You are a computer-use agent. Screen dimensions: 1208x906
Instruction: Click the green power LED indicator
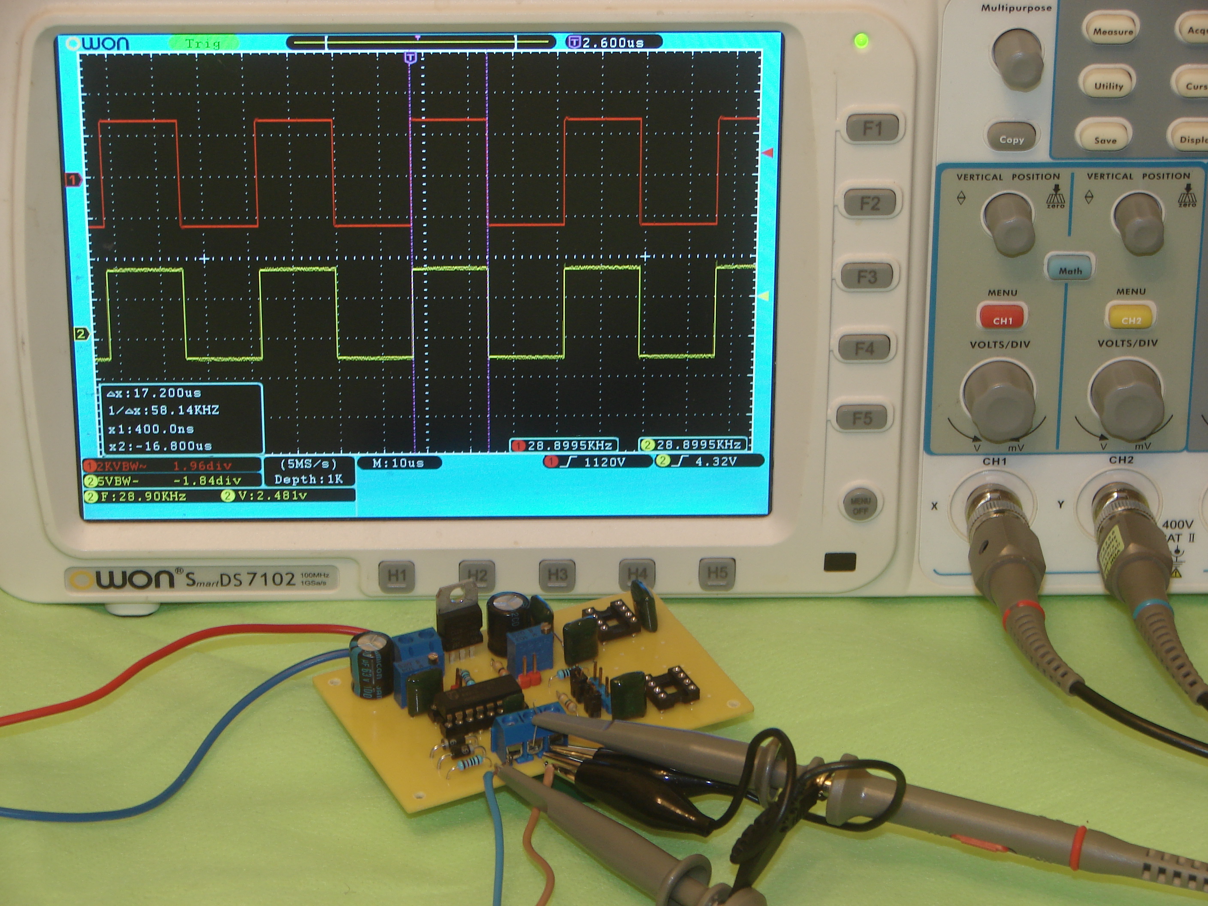point(861,40)
